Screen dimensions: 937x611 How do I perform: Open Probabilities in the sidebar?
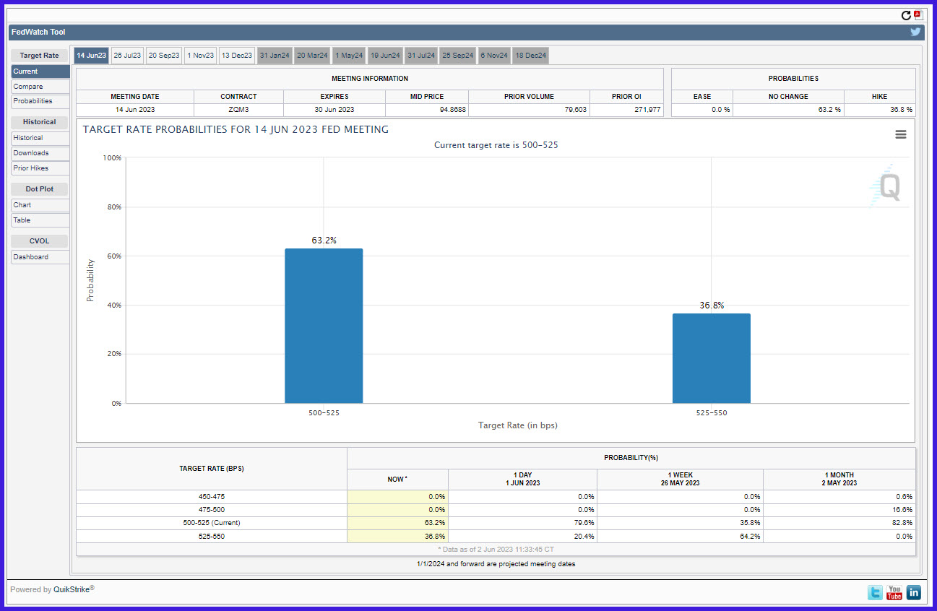click(x=40, y=101)
